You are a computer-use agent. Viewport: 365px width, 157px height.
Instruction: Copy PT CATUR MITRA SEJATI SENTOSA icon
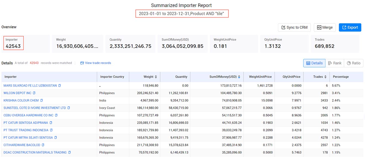coord(55,137)
